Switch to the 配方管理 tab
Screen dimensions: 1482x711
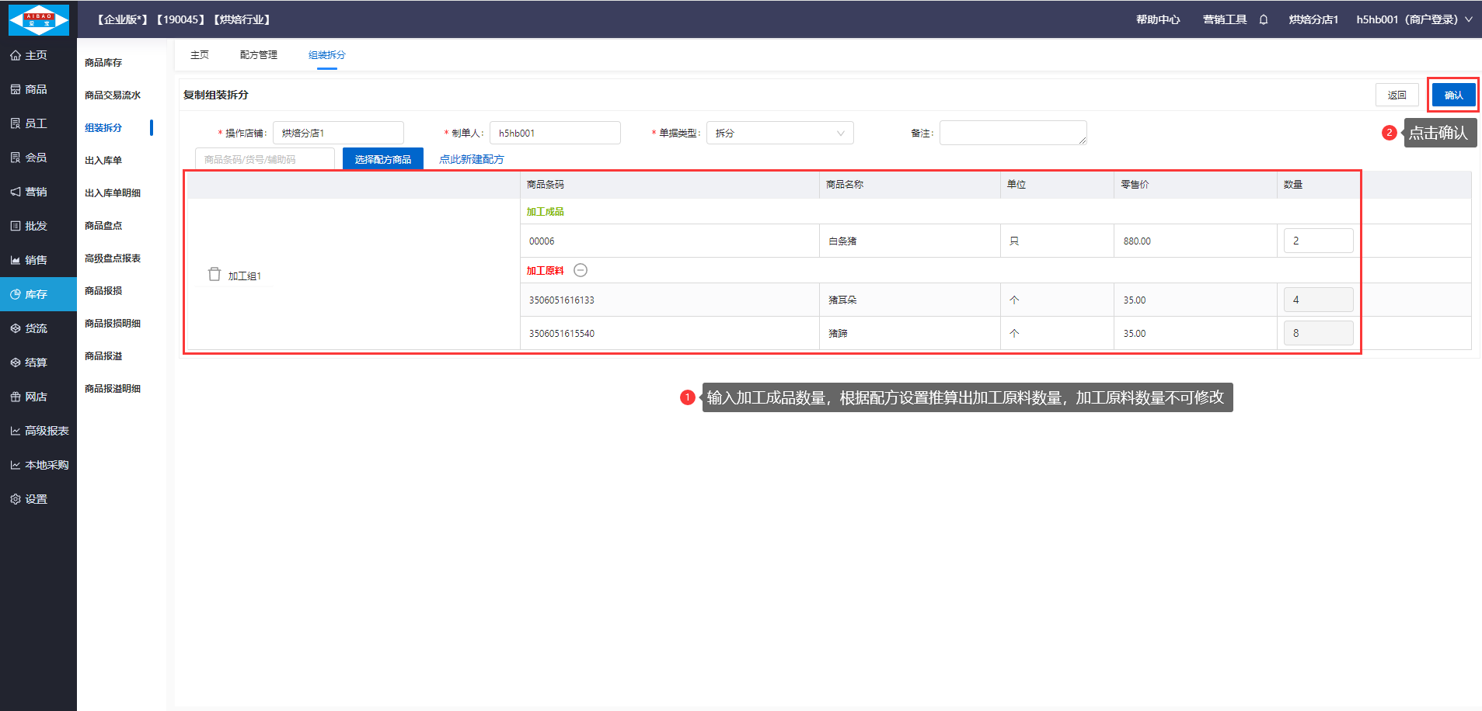[x=258, y=55]
